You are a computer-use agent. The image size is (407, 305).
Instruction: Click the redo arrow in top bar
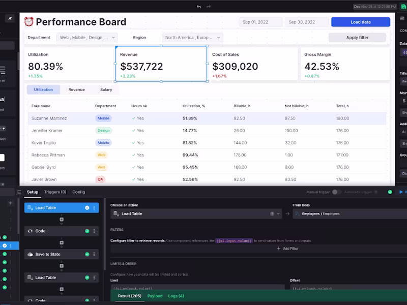[x=209, y=7]
